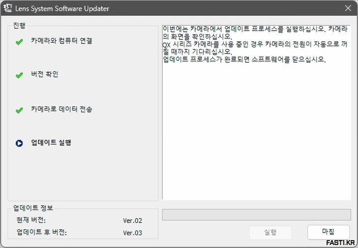Select the 카메라와 컴퓨터 연결 step label

[61, 41]
